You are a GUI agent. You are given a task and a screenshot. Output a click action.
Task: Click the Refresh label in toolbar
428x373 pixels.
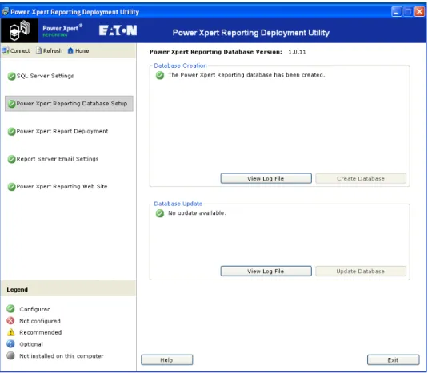(53, 50)
